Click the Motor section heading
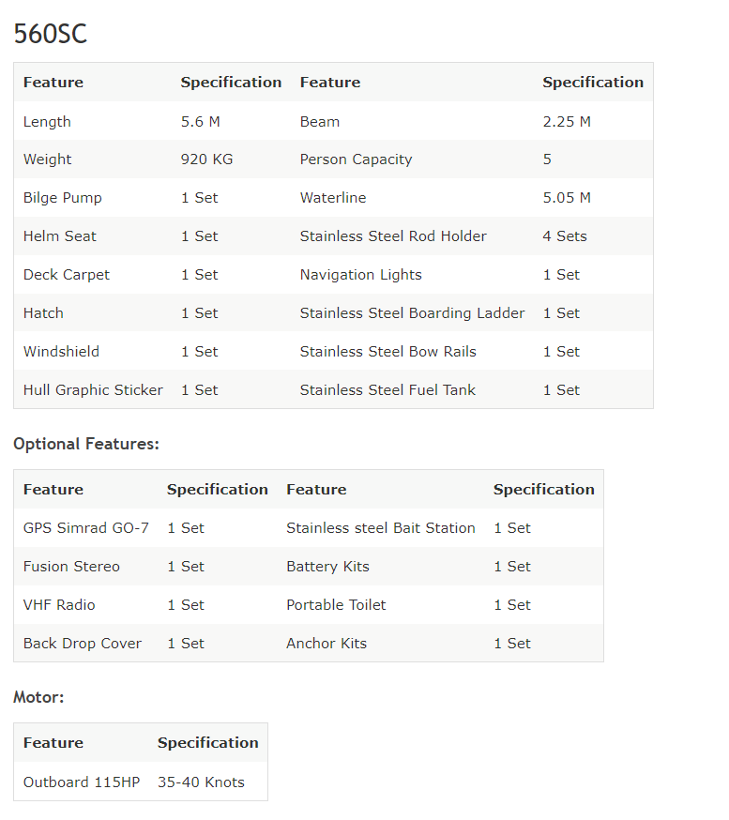Screen dimensions: 729x820 point(38,697)
